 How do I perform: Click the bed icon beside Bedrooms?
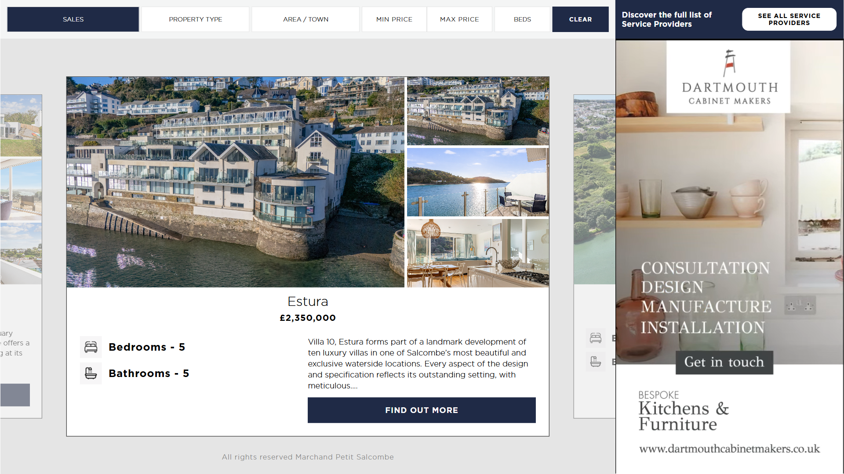click(x=91, y=347)
